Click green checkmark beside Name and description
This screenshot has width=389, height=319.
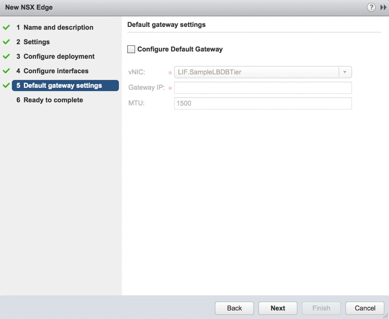pyautogui.click(x=7, y=27)
